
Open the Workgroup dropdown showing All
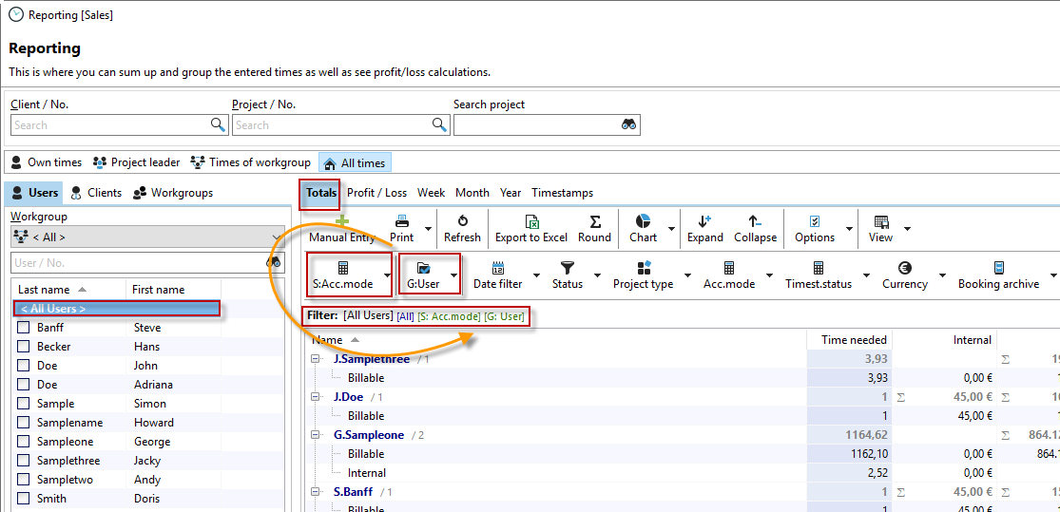pos(147,237)
